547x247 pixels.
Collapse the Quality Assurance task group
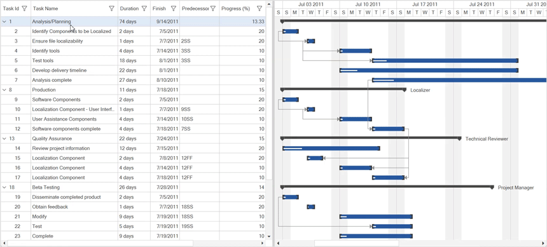click(4, 138)
